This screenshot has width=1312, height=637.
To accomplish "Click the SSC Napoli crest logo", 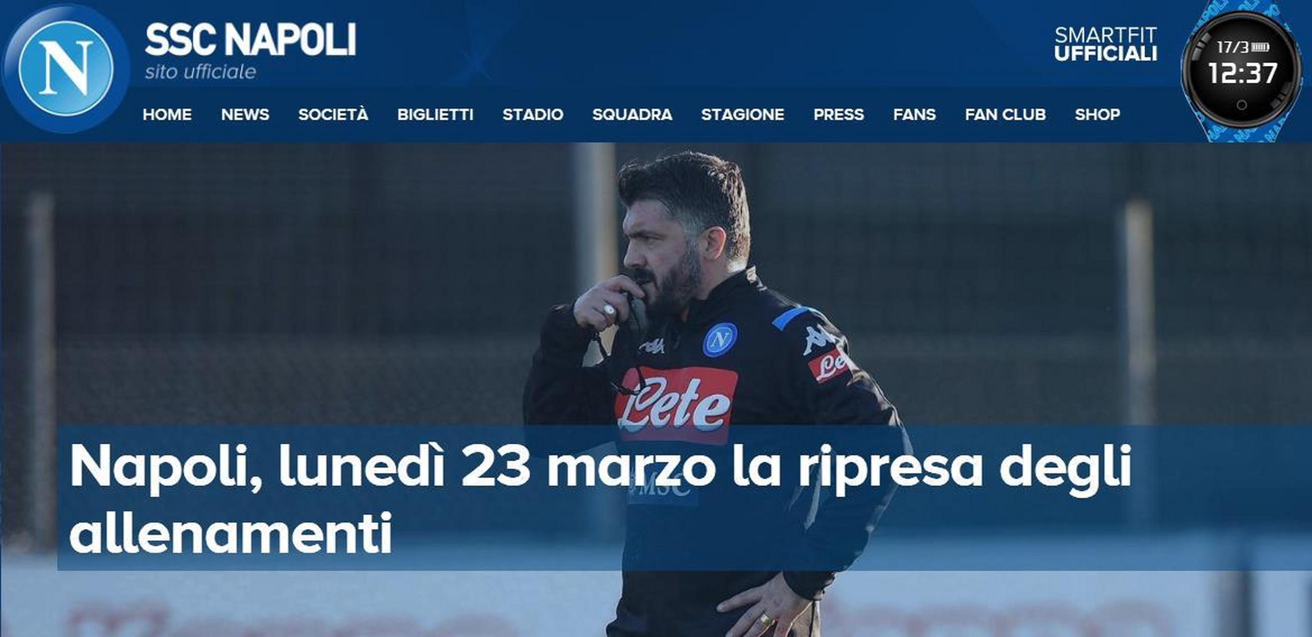I will (65, 68).
